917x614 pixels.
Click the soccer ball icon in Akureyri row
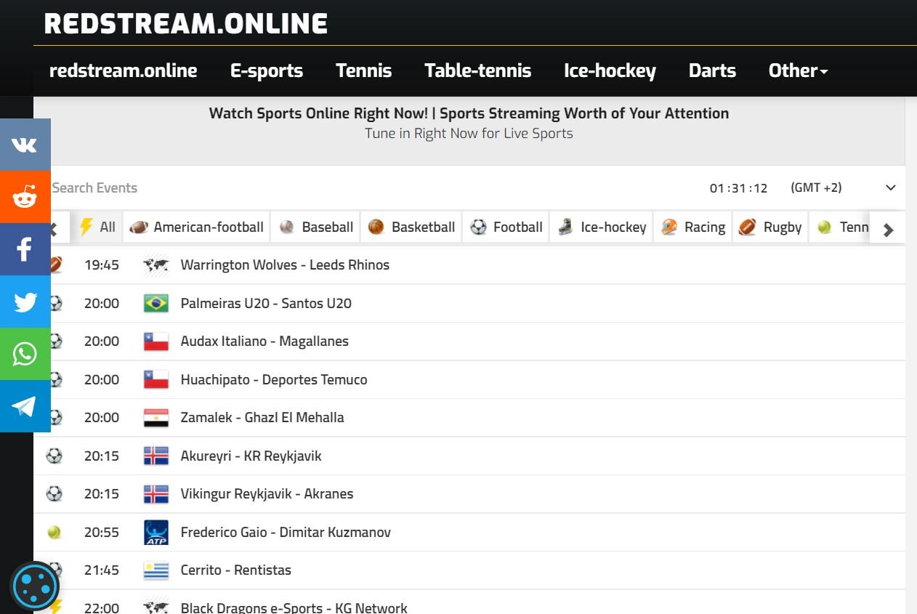click(x=54, y=456)
